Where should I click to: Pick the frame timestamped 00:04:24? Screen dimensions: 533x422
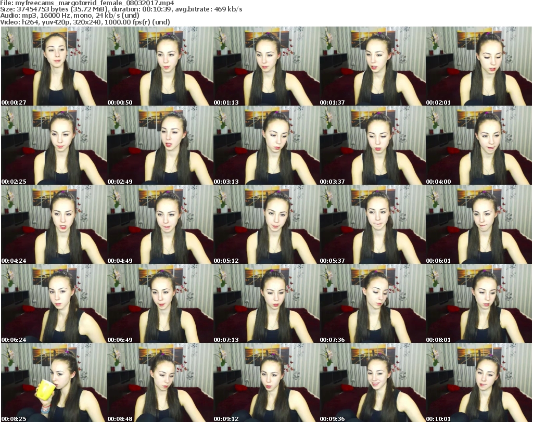point(54,225)
